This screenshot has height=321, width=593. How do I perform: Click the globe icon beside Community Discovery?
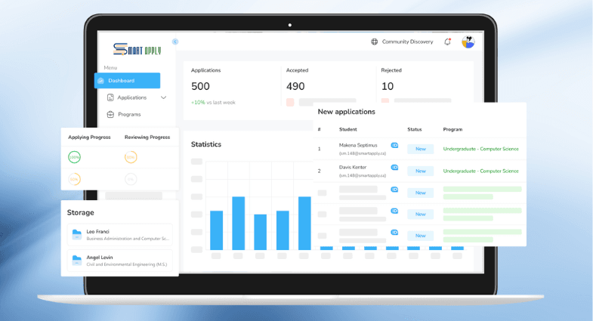tap(375, 42)
